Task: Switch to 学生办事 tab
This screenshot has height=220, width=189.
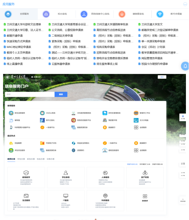Action: [21, 159]
